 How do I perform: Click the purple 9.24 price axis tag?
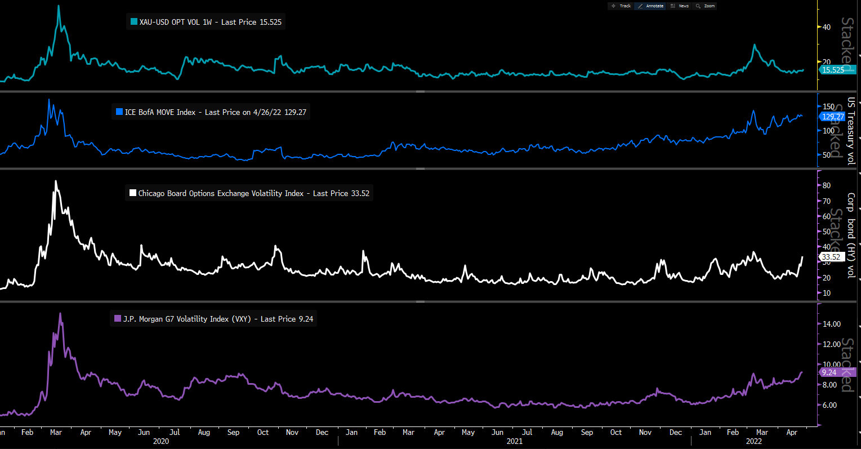point(829,372)
